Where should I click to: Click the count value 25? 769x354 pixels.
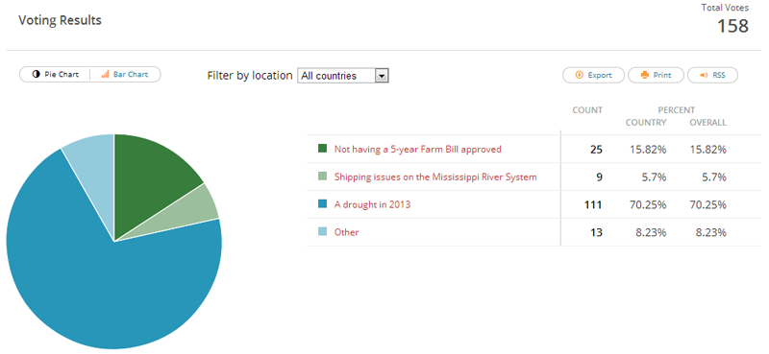[596, 150]
